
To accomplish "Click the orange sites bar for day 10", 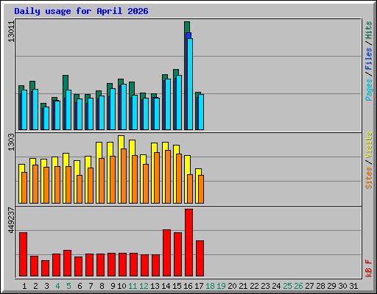I will coord(124,176).
